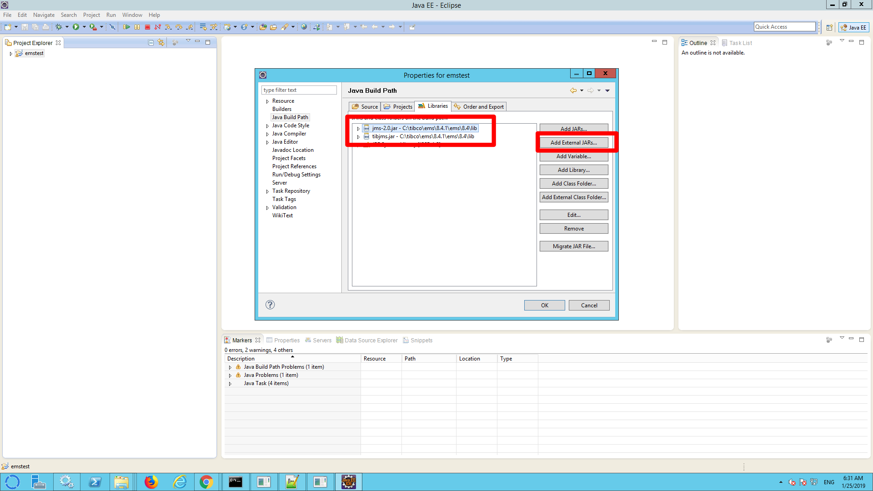Click the type filter text field
The height and width of the screenshot is (491, 873).
tap(299, 90)
